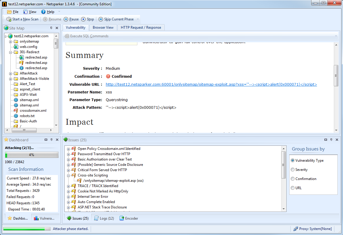Click the Pause scan icon
This screenshot has width=343, height=235.
point(66,19)
